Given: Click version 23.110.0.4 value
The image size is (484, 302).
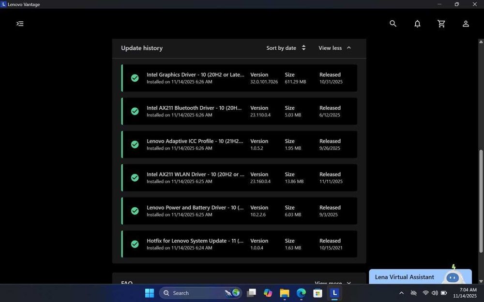Looking at the screenshot, I should [260, 115].
